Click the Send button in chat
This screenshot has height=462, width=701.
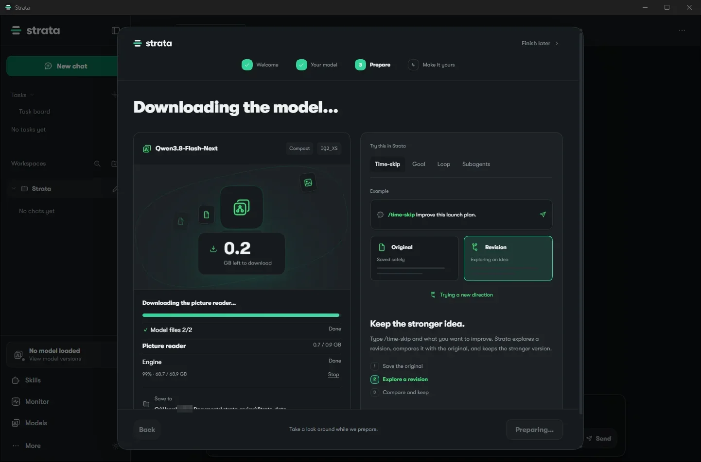click(599, 438)
